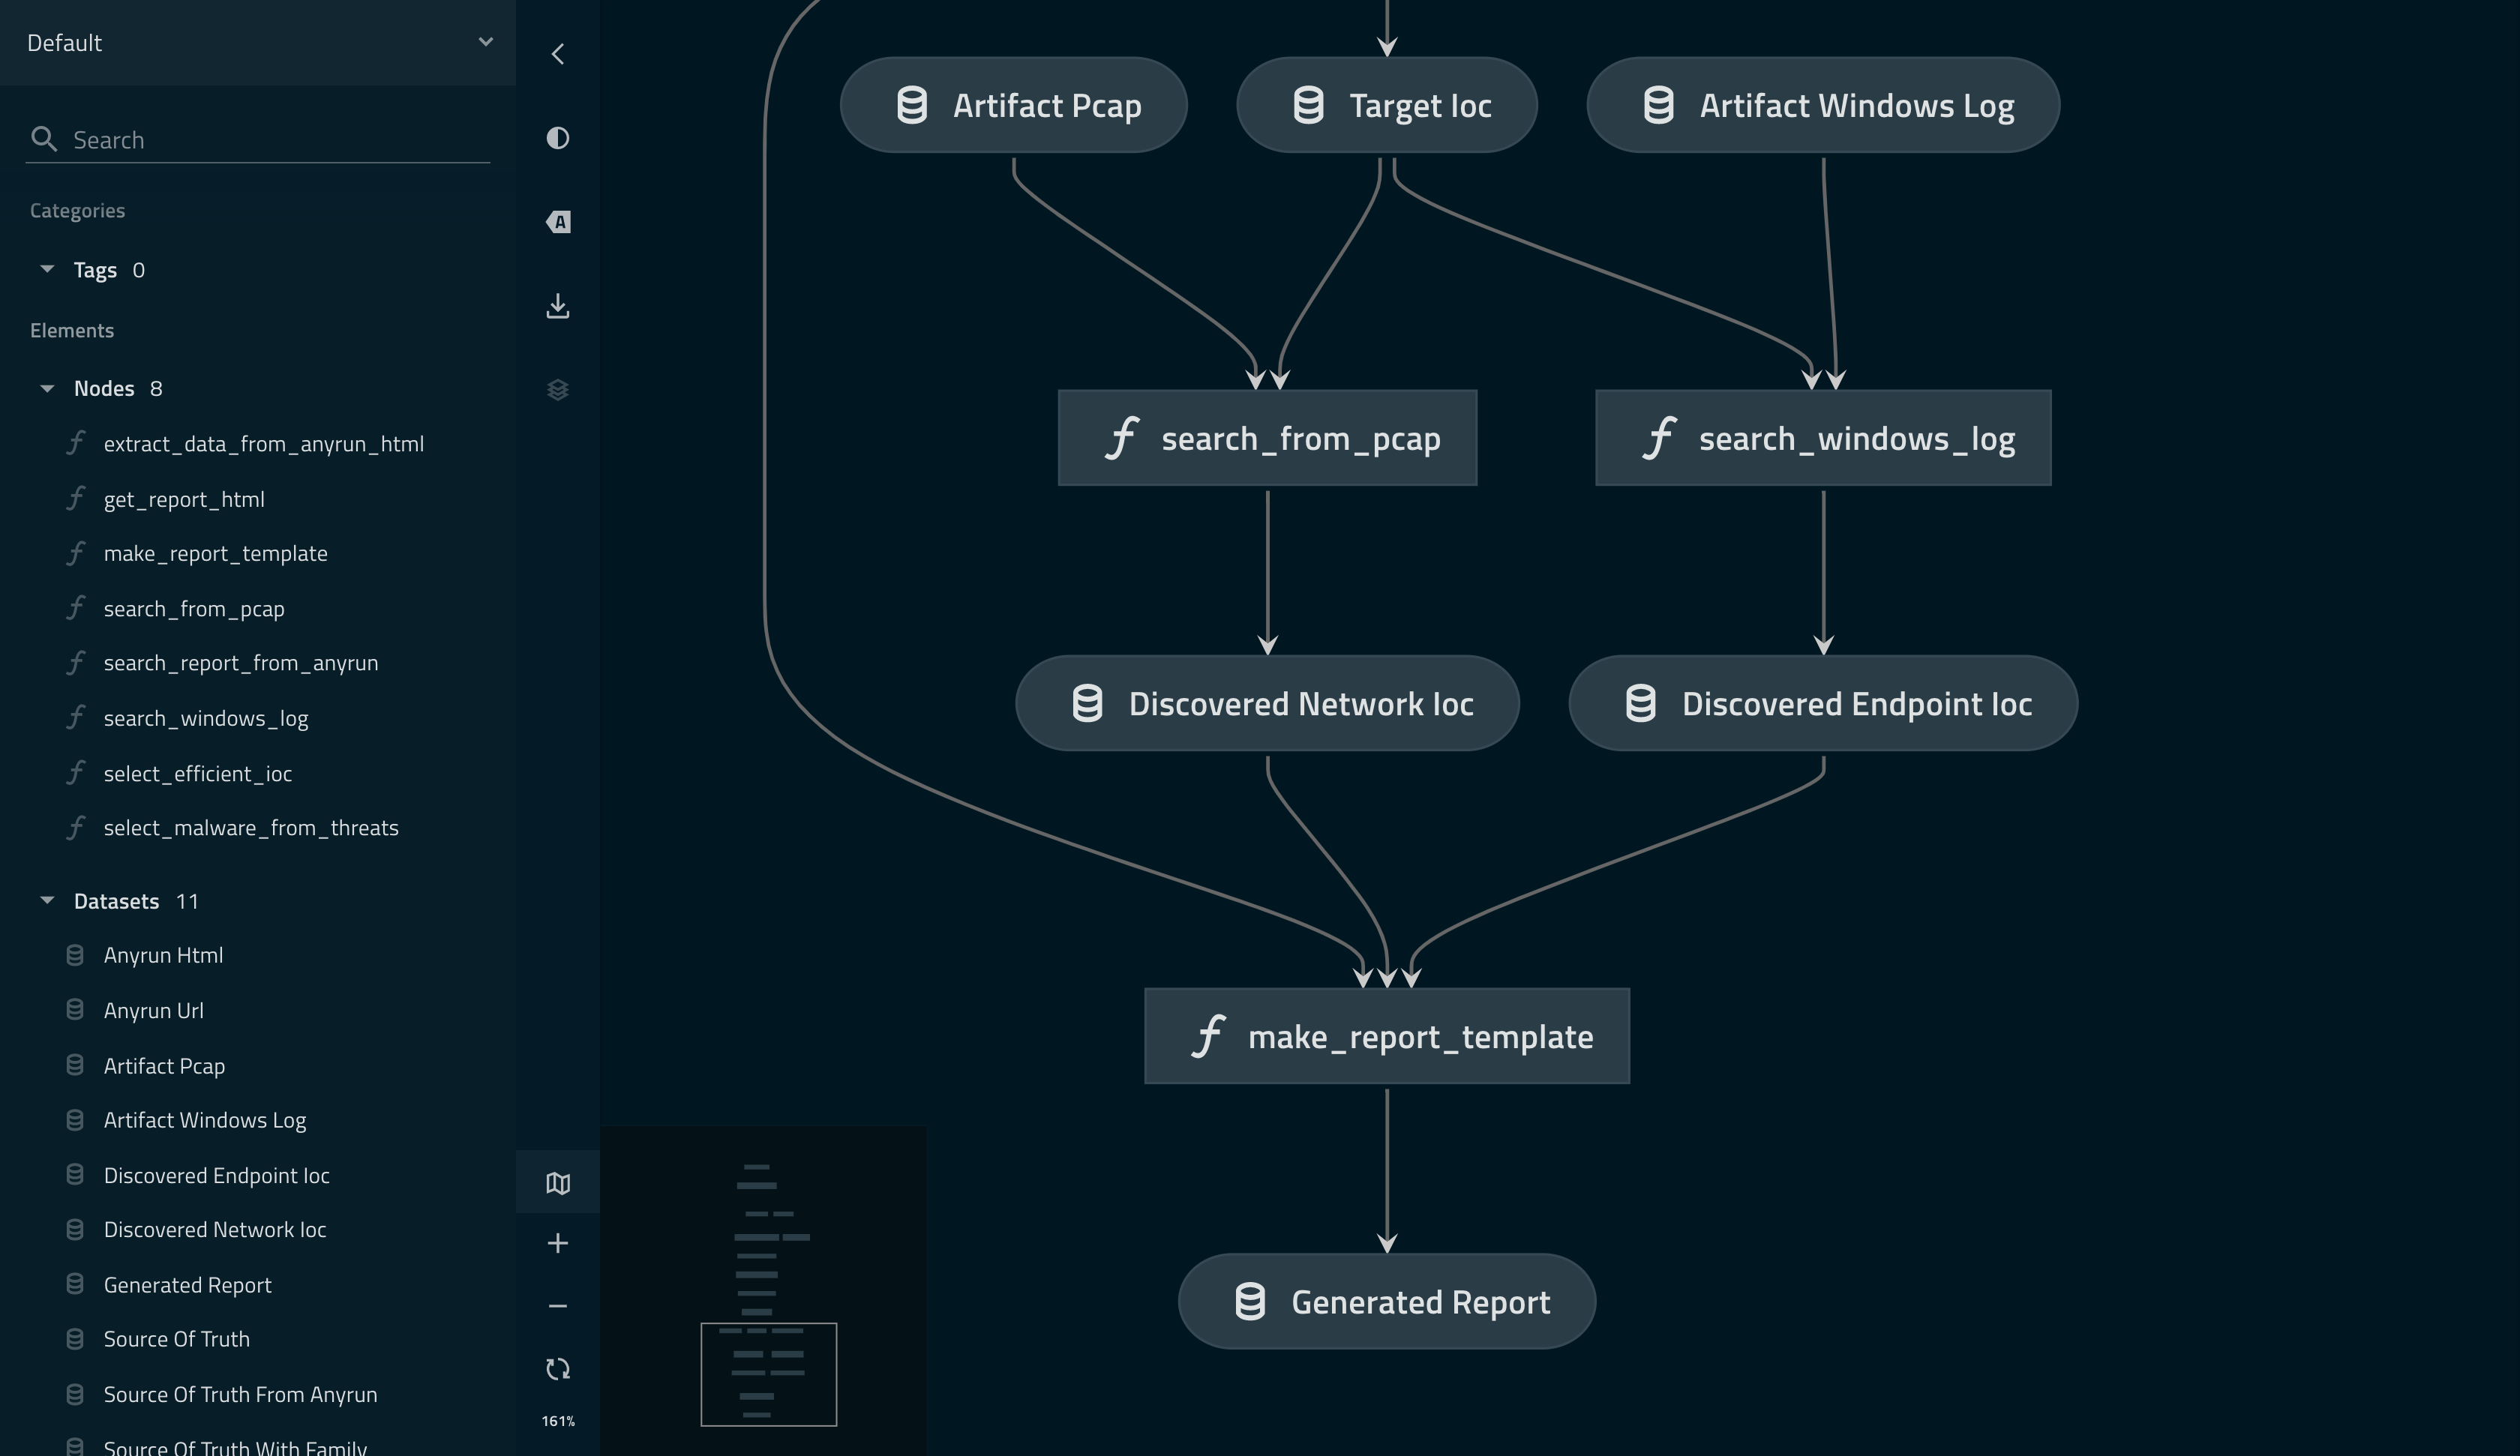
Task: Zoom out with the minus icon
Action: tap(558, 1306)
